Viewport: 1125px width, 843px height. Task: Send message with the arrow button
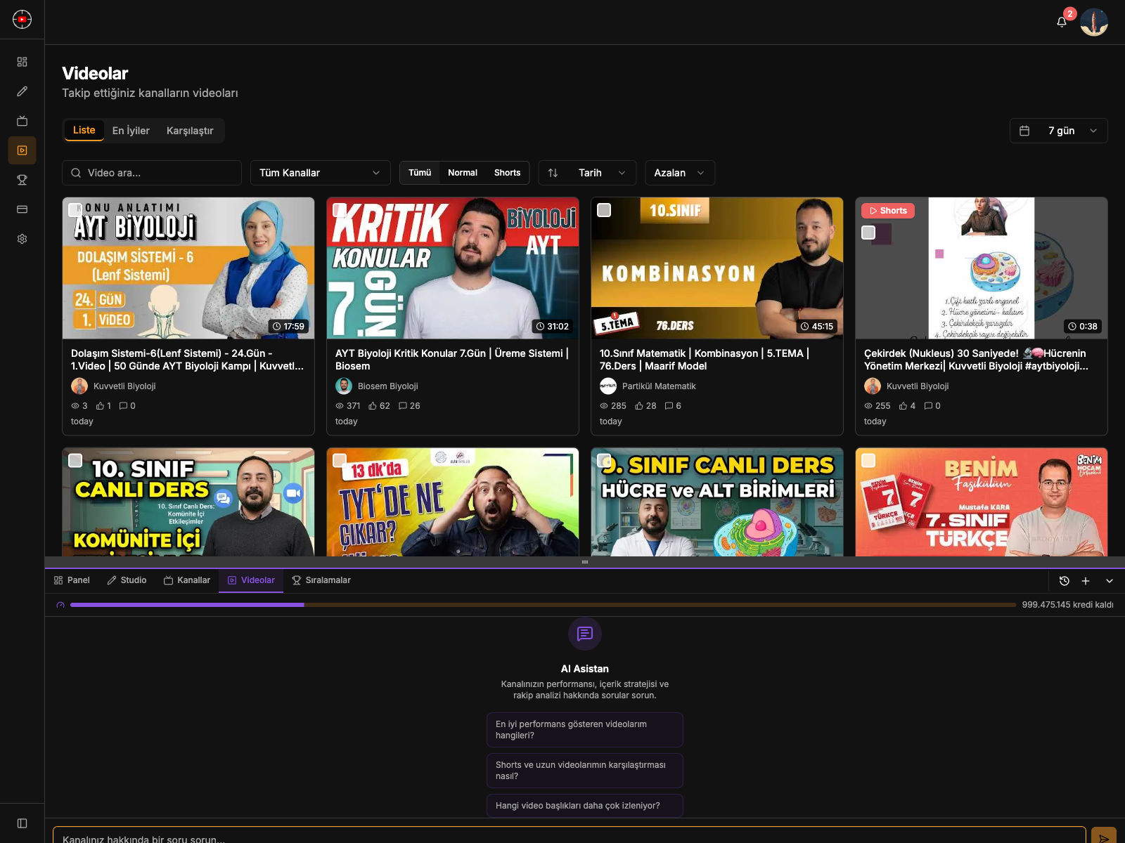(1104, 836)
